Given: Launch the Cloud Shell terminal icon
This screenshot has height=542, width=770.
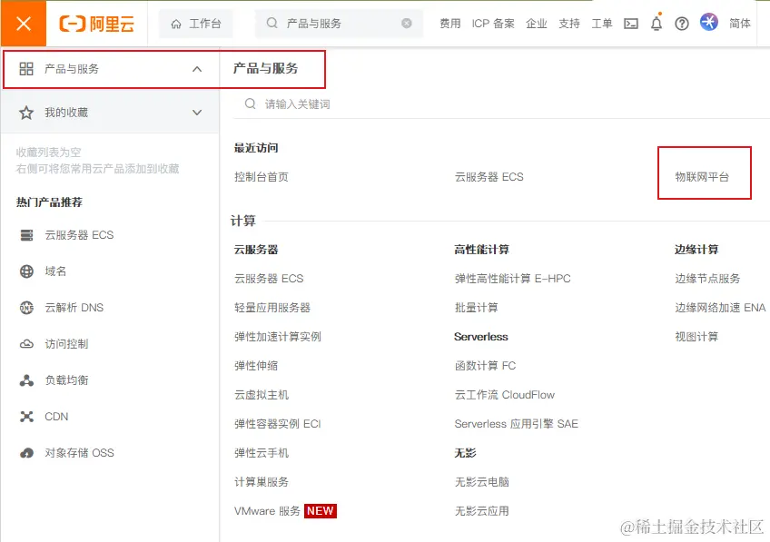Looking at the screenshot, I should (x=631, y=23).
